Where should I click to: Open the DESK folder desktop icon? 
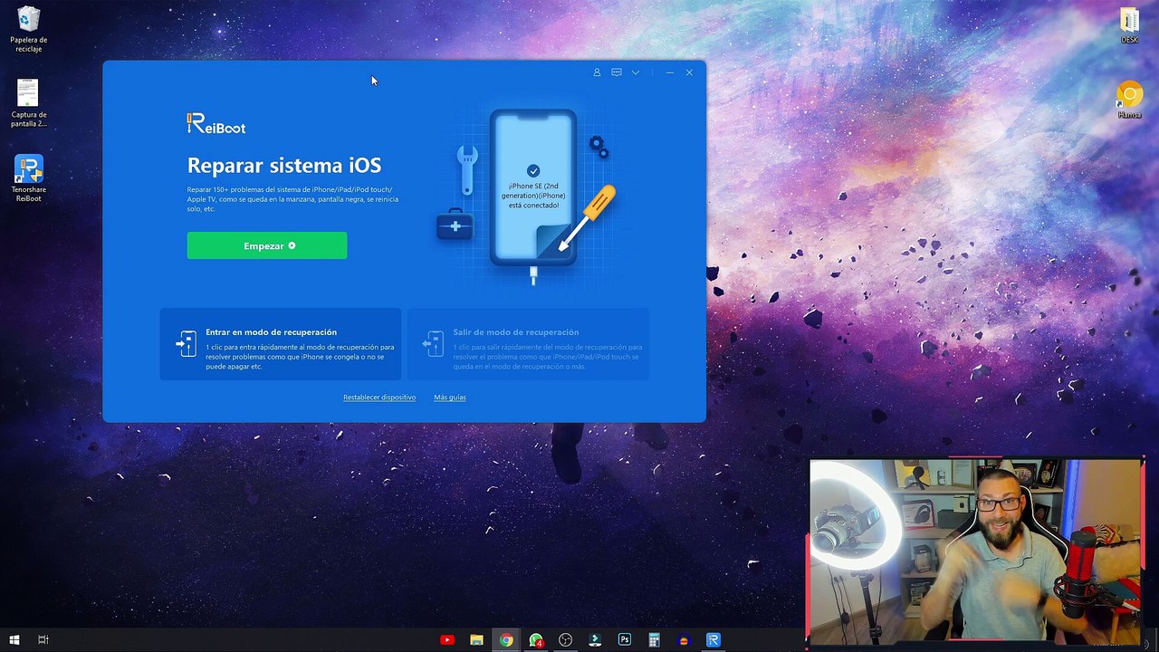tap(1129, 25)
